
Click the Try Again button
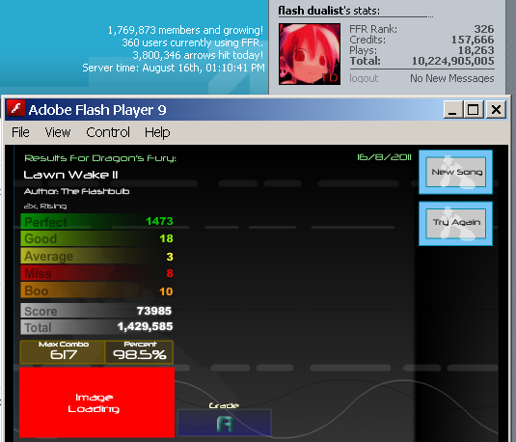click(x=456, y=223)
